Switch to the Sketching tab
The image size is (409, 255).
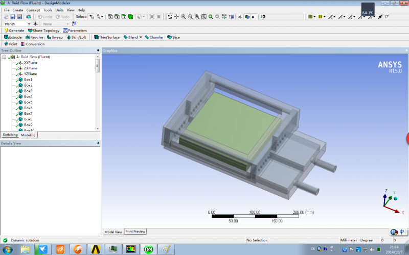10,135
